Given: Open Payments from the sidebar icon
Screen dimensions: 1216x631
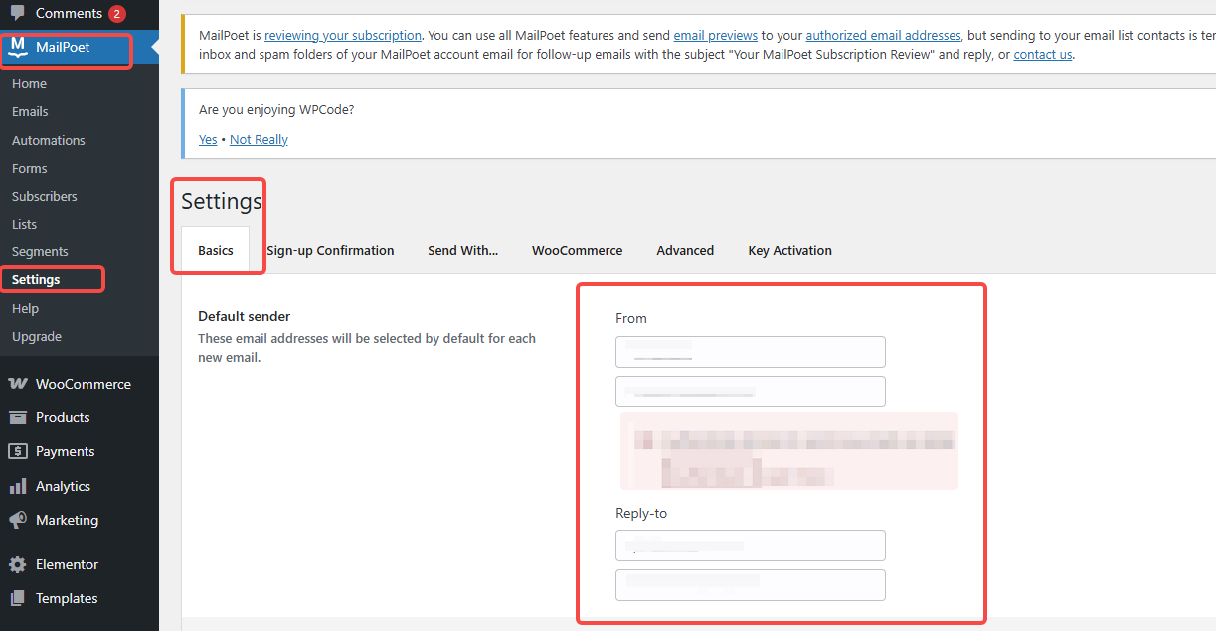Looking at the screenshot, I should pyautogui.click(x=18, y=451).
